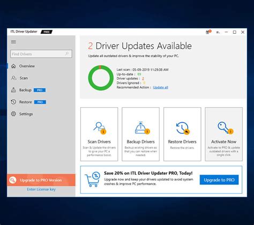254x225 pixels.
Task: Click Enter License key link
Action: tap(41, 189)
